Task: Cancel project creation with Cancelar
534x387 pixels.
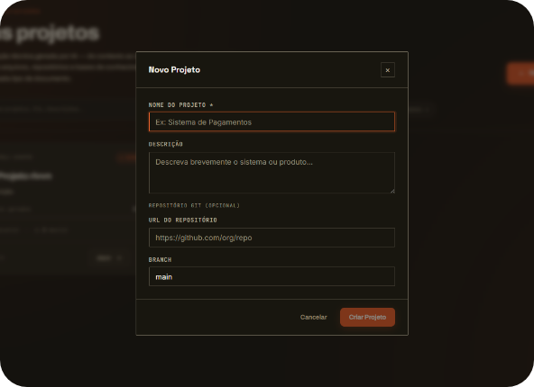Action: (313, 317)
